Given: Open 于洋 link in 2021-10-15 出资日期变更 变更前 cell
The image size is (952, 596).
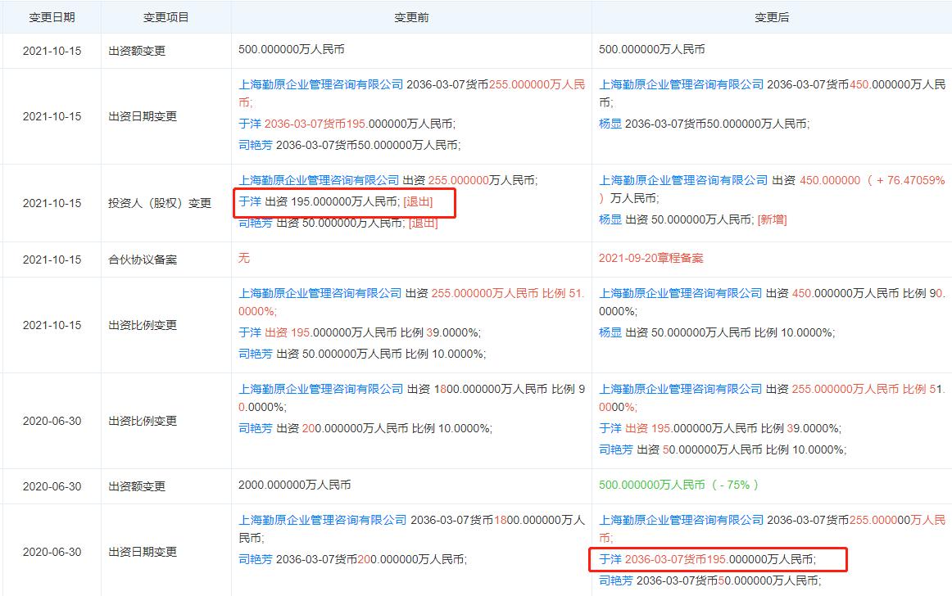Looking at the screenshot, I should 250,124.
